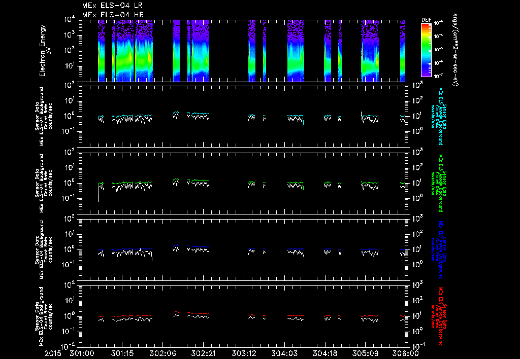This screenshot has width=520, height=359.
Task: Click the year "2015" on time axis
Action: coord(53,354)
